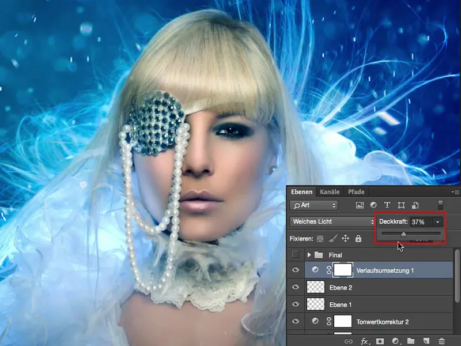Viewport: 461px width, 346px height.
Task: Switch to the Ebenen tab
Action: 301,192
